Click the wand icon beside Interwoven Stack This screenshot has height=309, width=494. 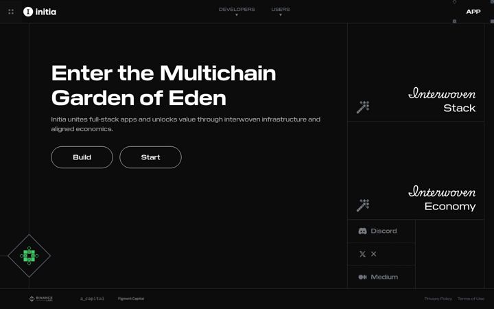click(363, 107)
